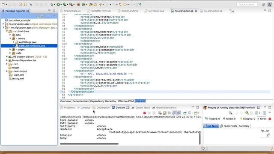Click the compare icon below Fai...ion

pyautogui.click(x=268, y=135)
